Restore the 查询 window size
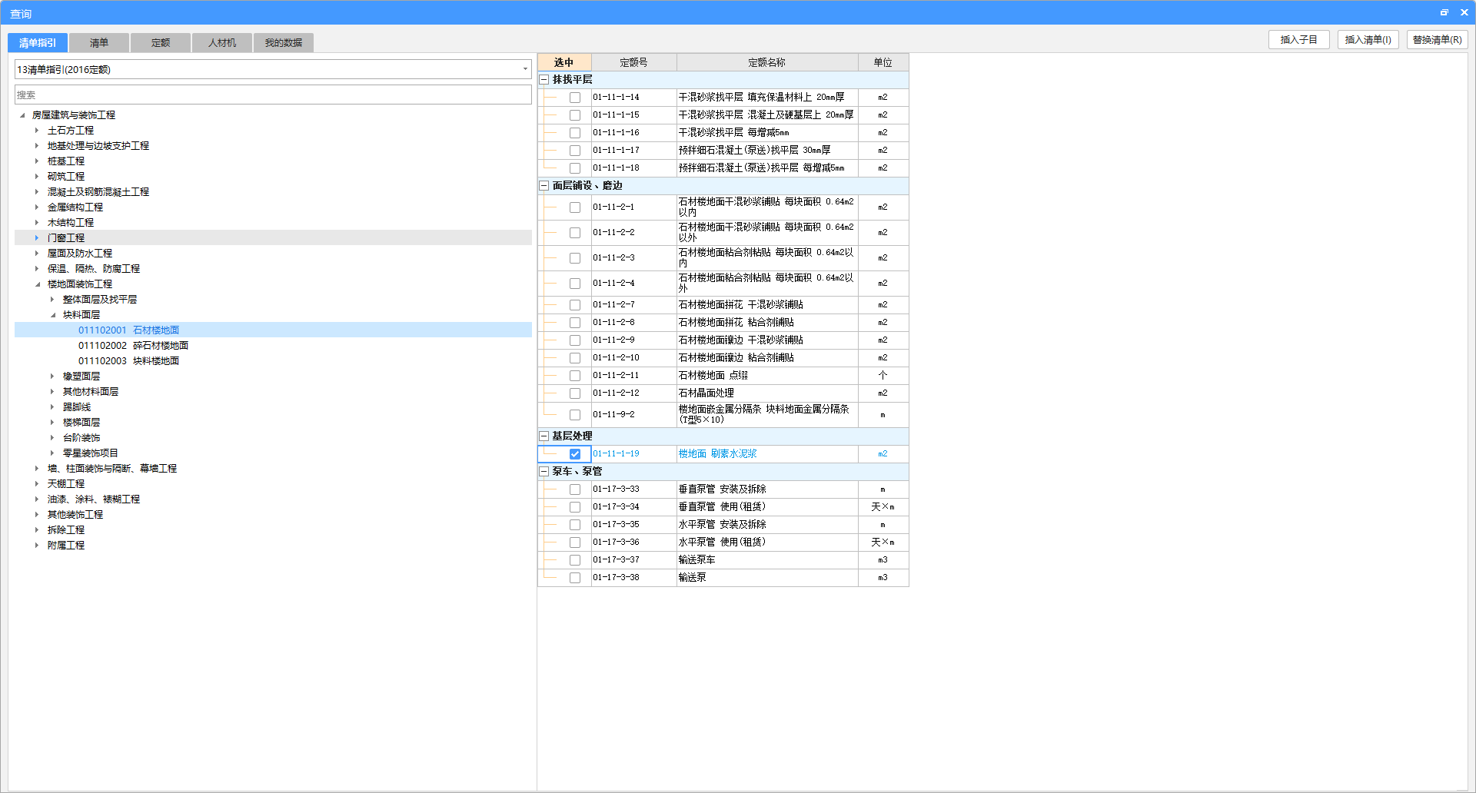1476x793 pixels. [x=1444, y=12]
